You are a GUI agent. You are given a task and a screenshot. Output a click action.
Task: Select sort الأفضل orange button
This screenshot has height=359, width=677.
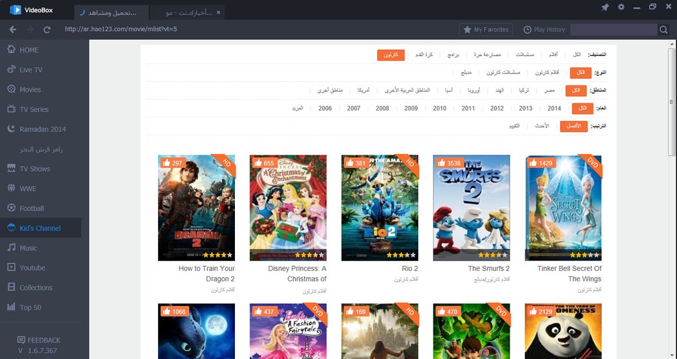point(574,127)
